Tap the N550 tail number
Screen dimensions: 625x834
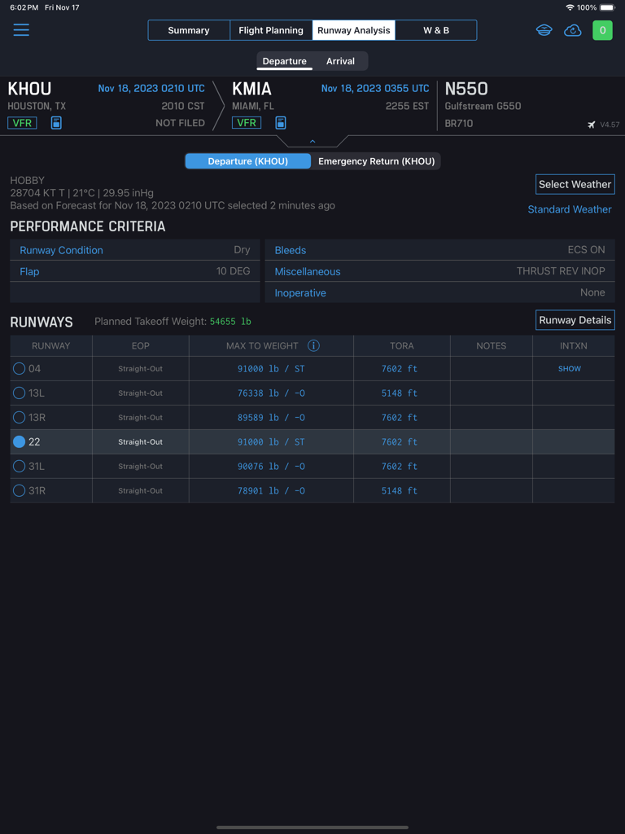pos(466,89)
